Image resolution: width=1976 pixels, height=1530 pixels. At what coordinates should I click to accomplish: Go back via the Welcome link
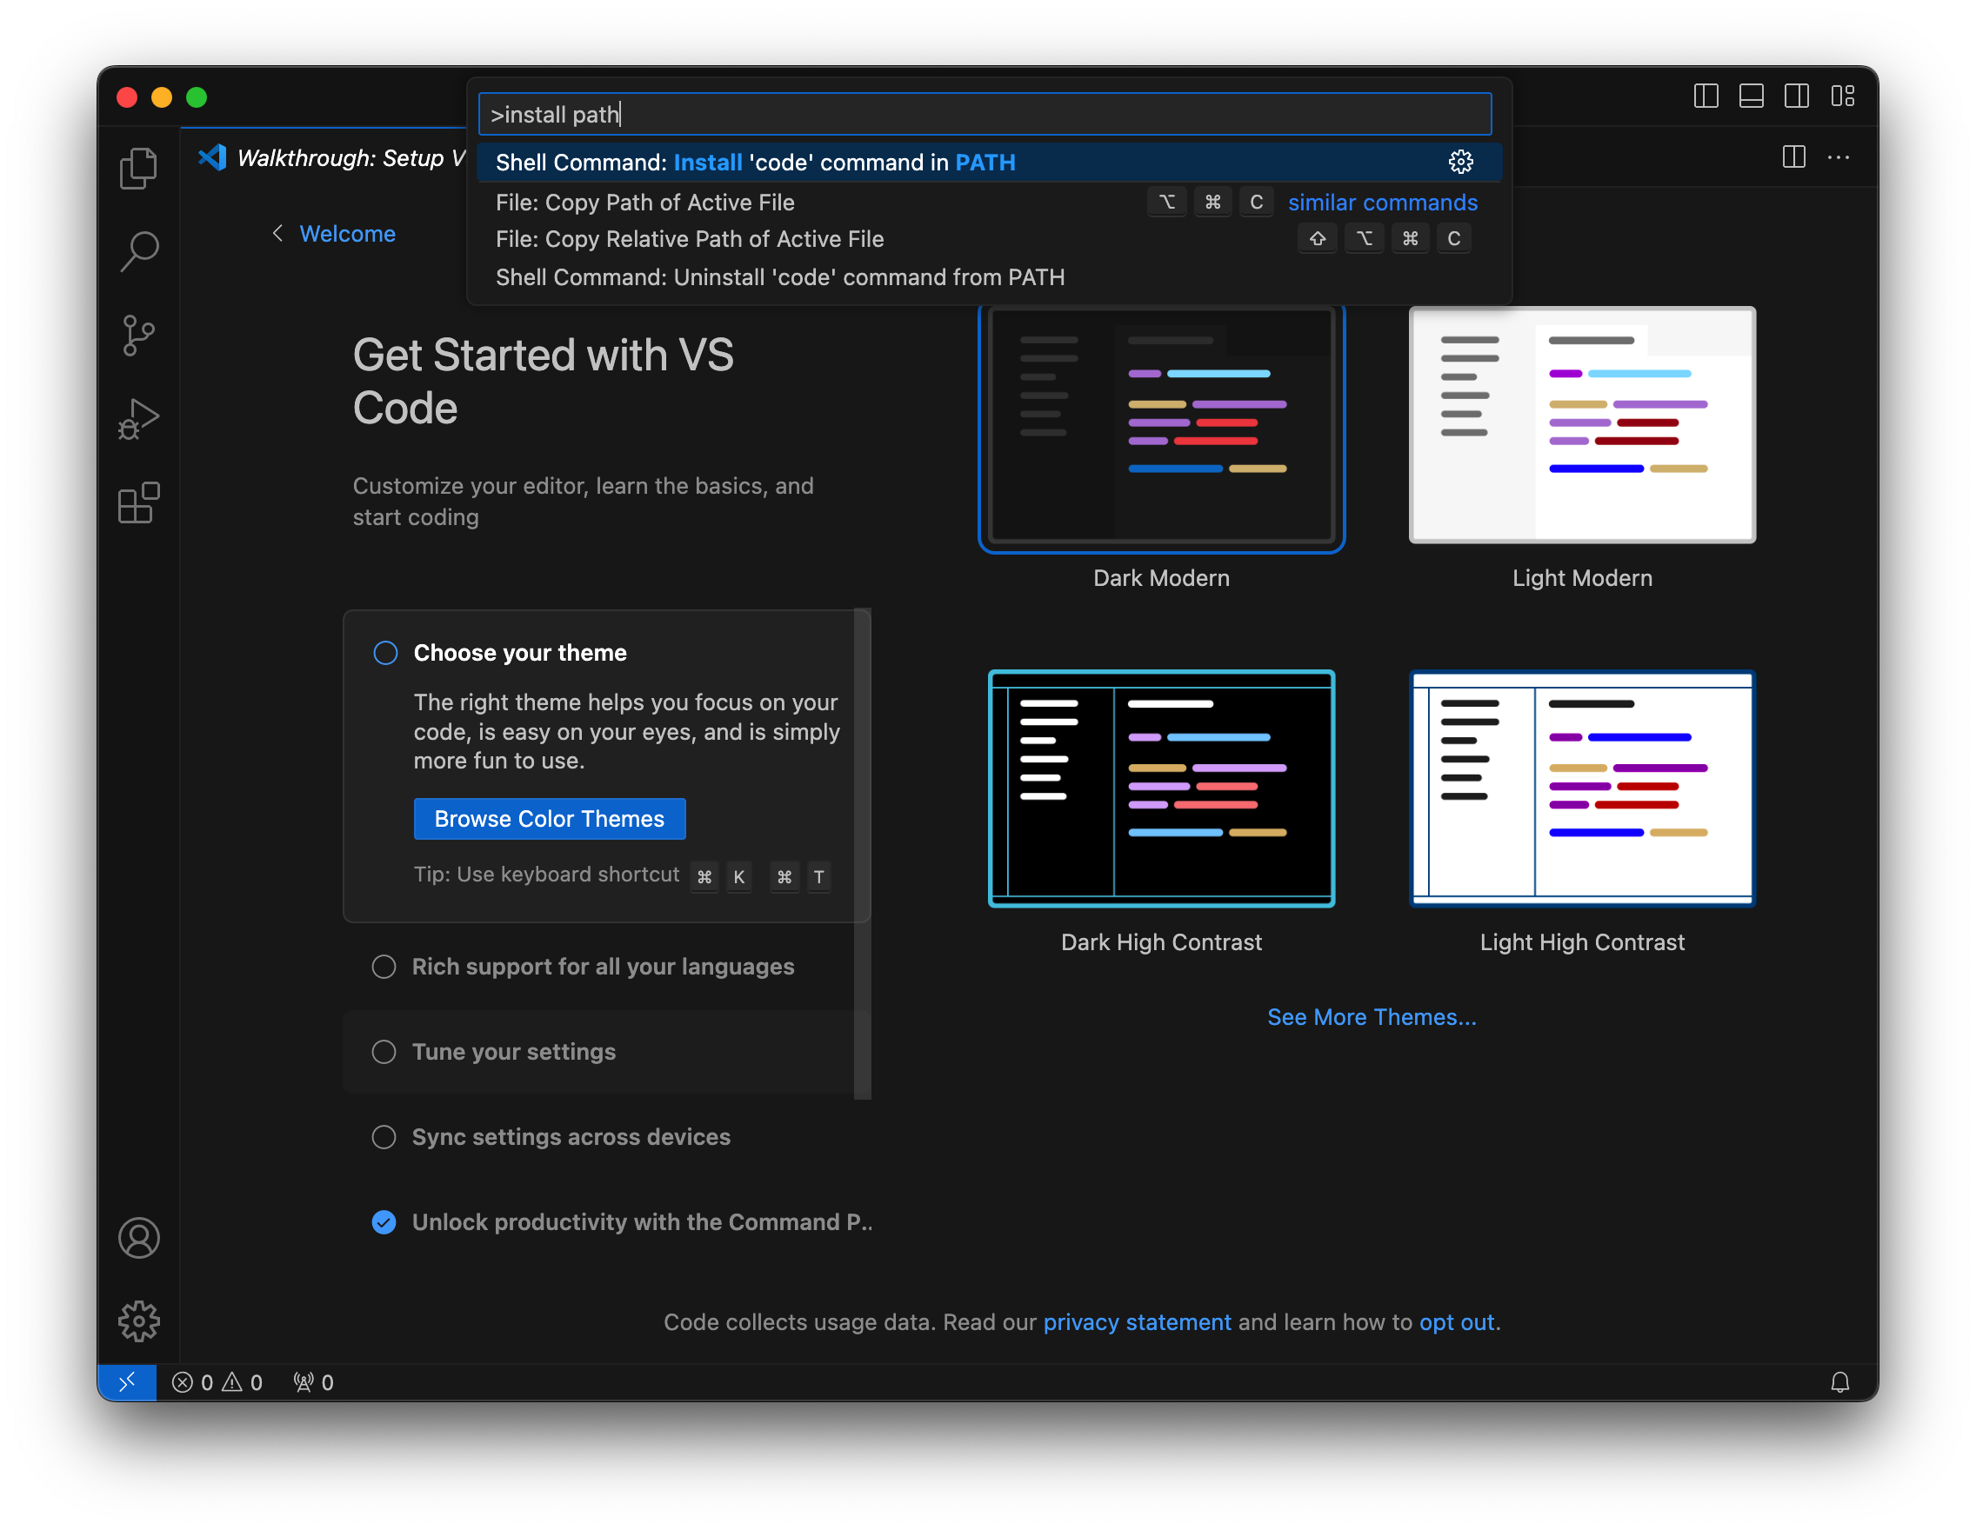(347, 233)
